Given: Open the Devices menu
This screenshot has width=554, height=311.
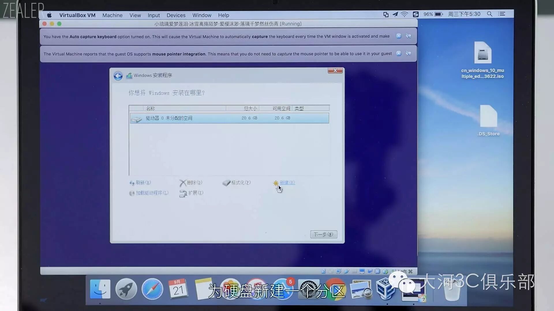Looking at the screenshot, I should (x=176, y=15).
